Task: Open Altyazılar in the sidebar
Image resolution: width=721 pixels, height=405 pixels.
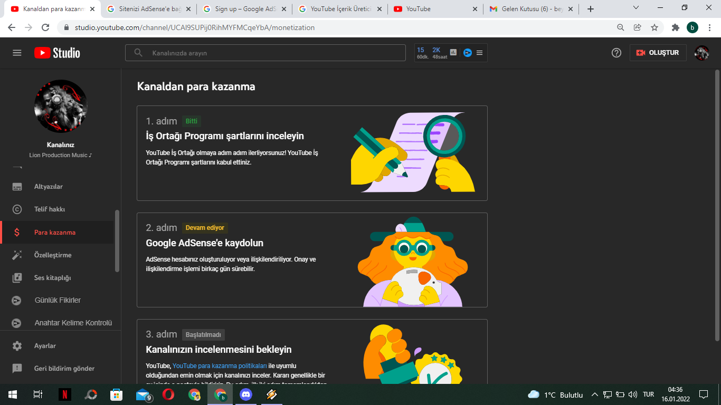Action: pyautogui.click(x=57, y=187)
